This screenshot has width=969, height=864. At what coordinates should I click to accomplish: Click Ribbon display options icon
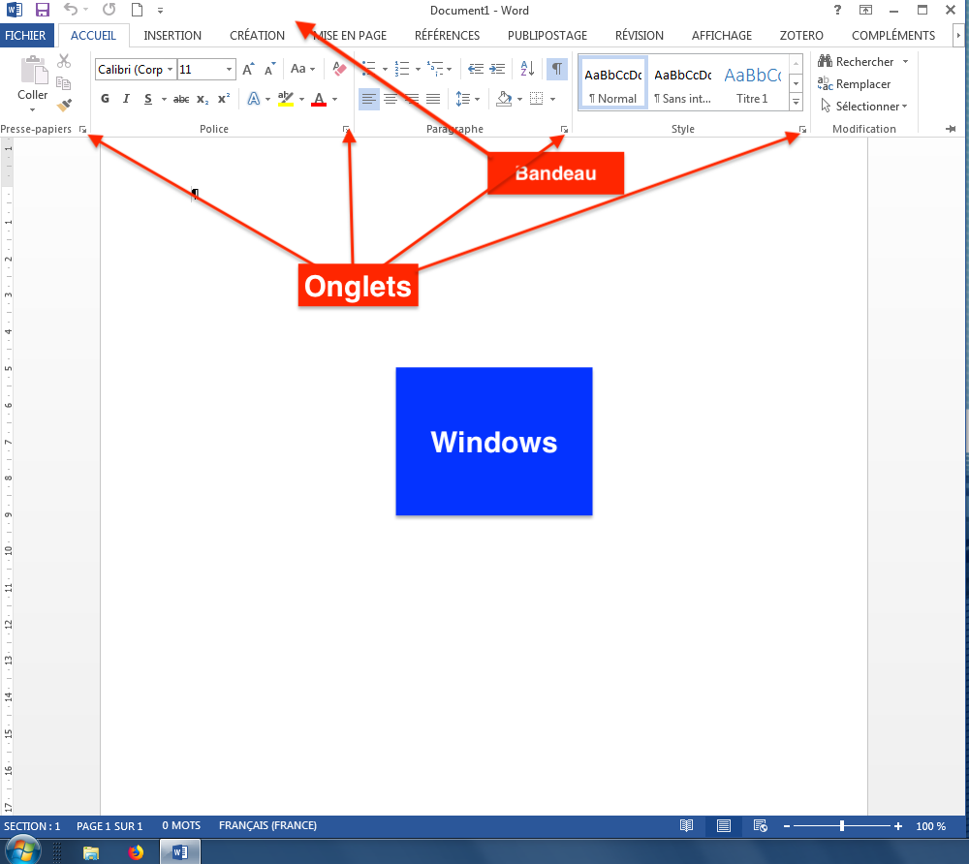[865, 10]
